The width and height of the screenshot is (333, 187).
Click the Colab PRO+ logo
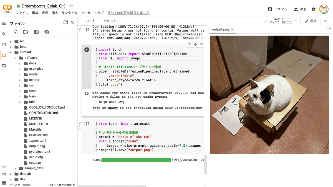pos(7,8)
